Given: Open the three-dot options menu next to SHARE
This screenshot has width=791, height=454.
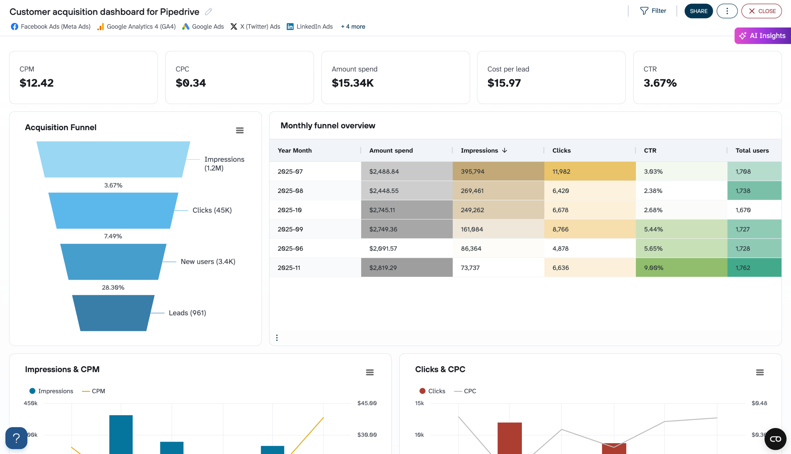Looking at the screenshot, I should tap(727, 11).
